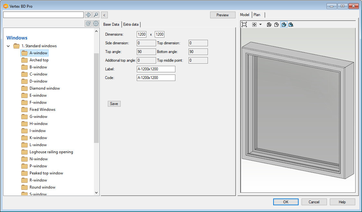
Task: Switch to the Extra data tab
Action: [x=131, y=24]
